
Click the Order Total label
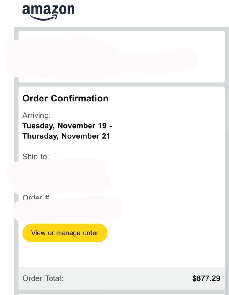(x=43, y=278)
